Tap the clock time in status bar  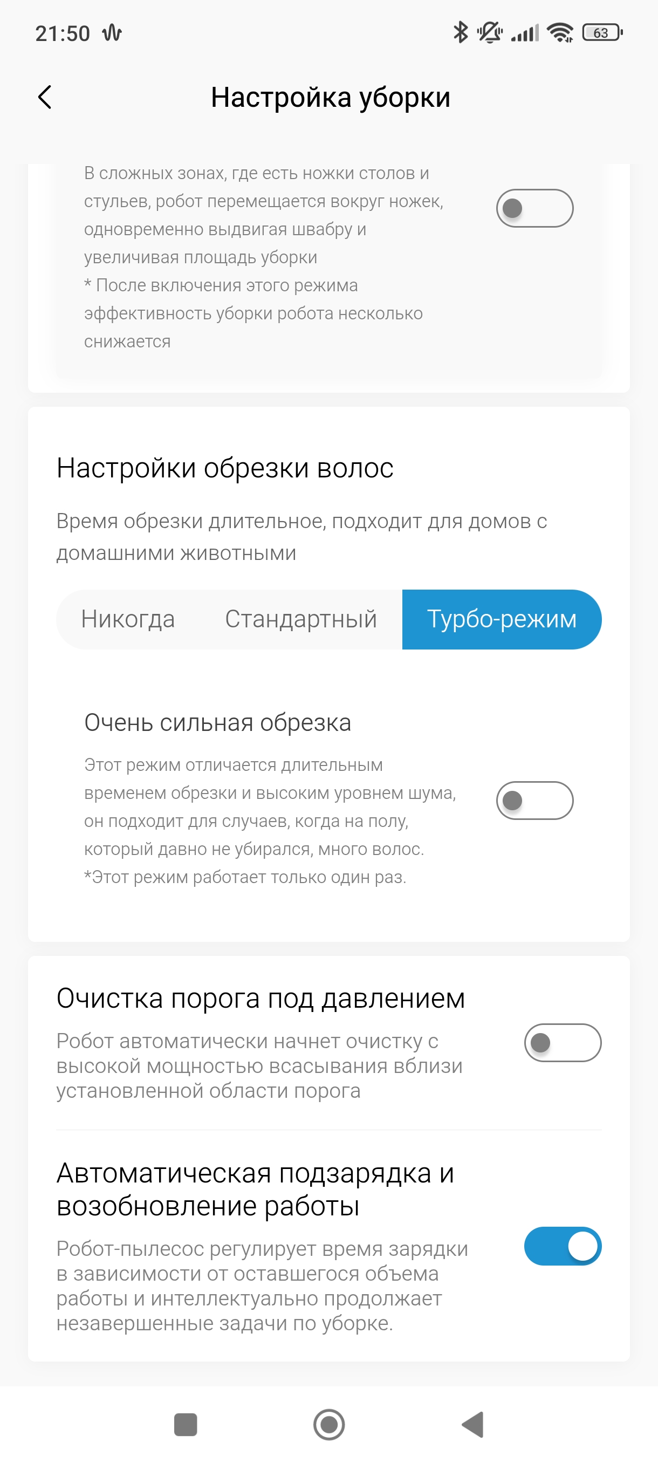(63, 33)
